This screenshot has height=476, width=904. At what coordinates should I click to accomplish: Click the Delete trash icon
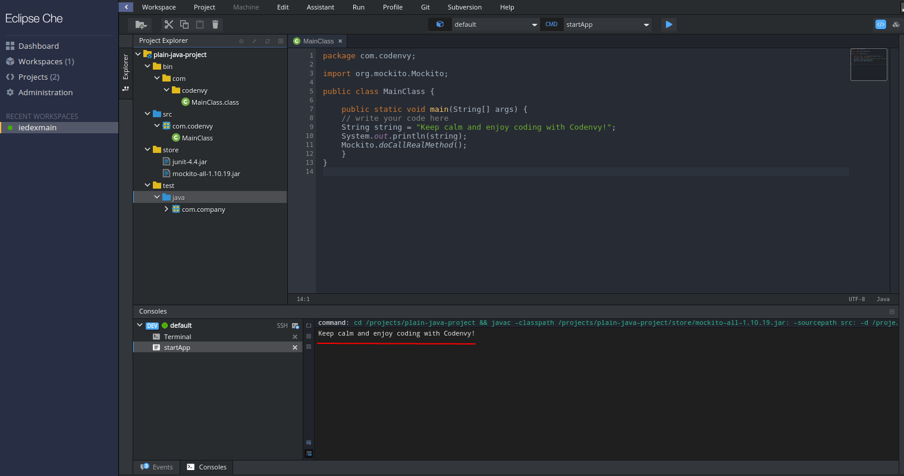[215, 24]
